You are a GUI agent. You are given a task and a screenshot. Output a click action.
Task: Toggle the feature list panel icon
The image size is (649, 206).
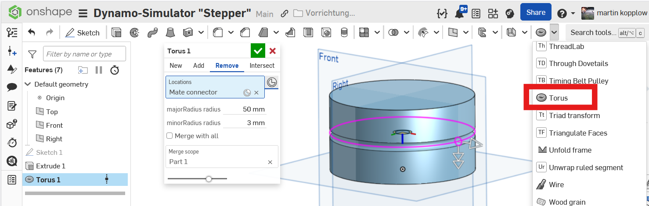[x=12, y=32]
